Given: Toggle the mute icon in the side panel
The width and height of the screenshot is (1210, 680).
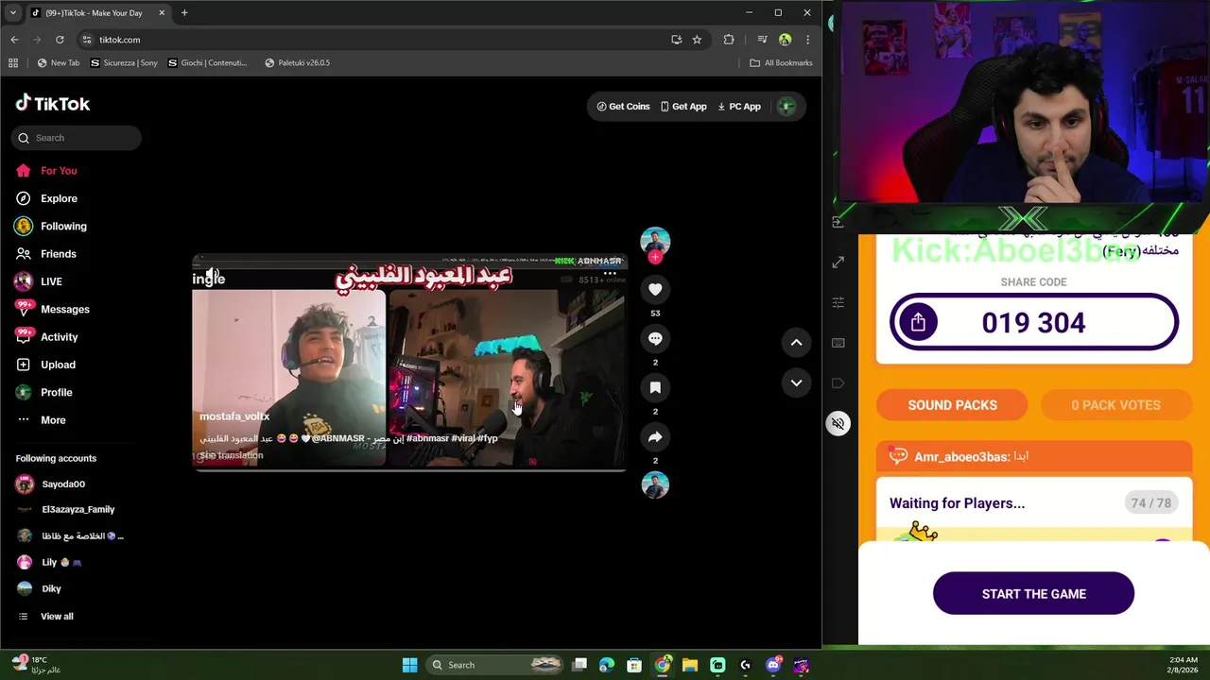Looking at the screenshot, I should [838, 423].
